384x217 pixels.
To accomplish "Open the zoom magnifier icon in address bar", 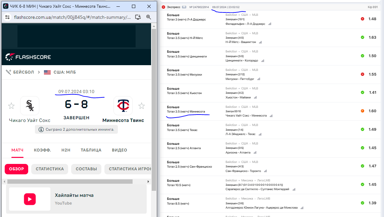I will [x=148, y=17].
